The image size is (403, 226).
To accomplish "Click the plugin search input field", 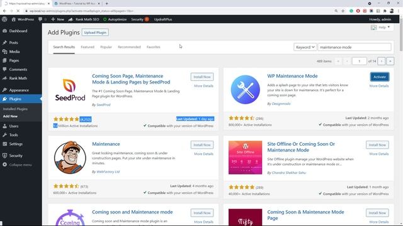I will pyautogui.click(x=355, y=47).
